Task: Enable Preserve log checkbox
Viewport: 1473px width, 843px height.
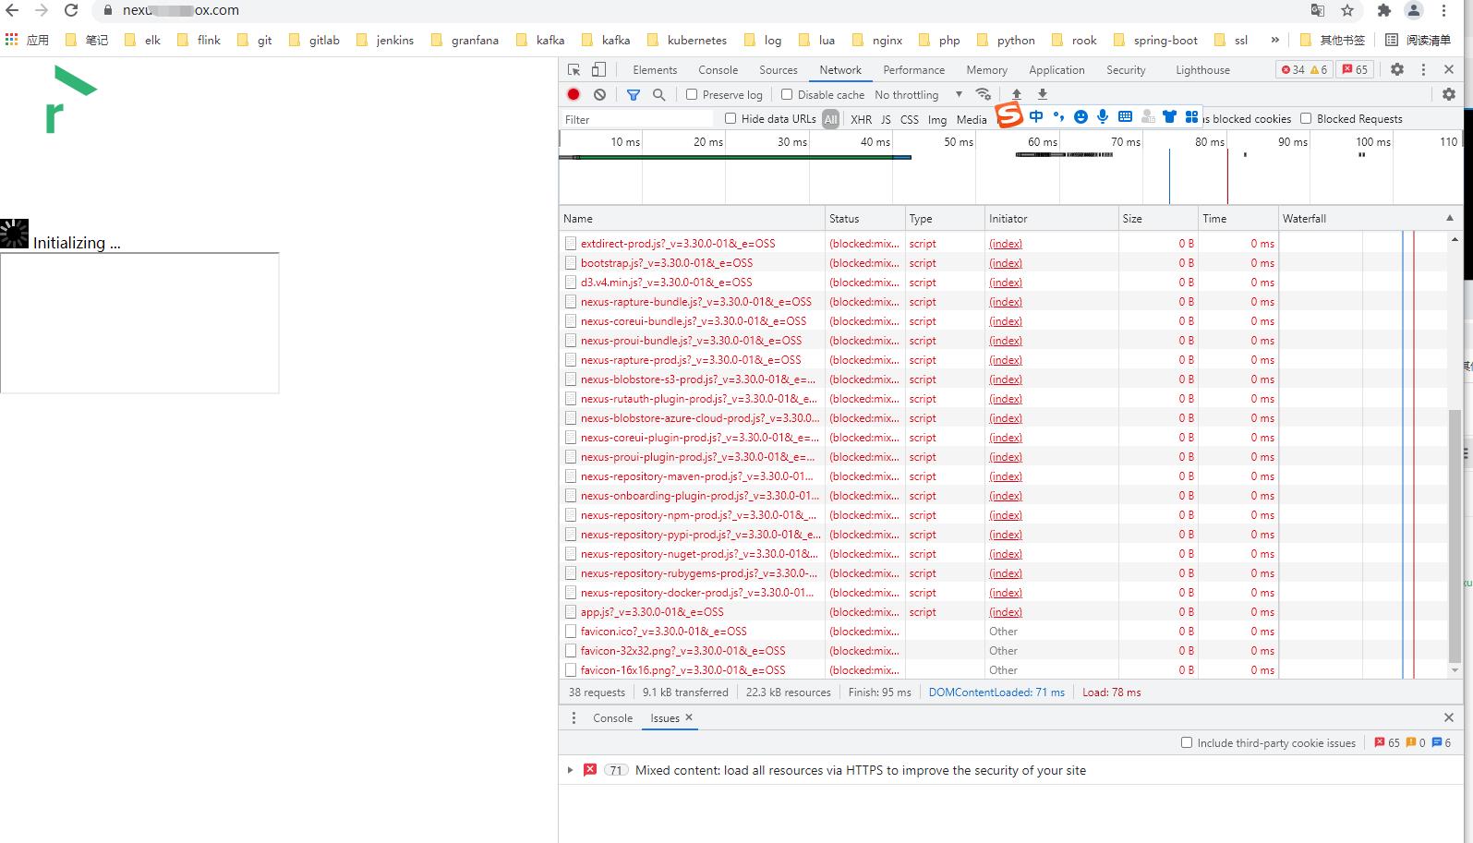Action: tap(692, 94)
